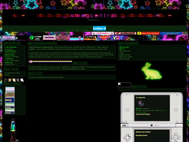Click the 'WEBRINGS' heading on DS
The width and height of the screenshot is (189, 142).
[141, 135]
